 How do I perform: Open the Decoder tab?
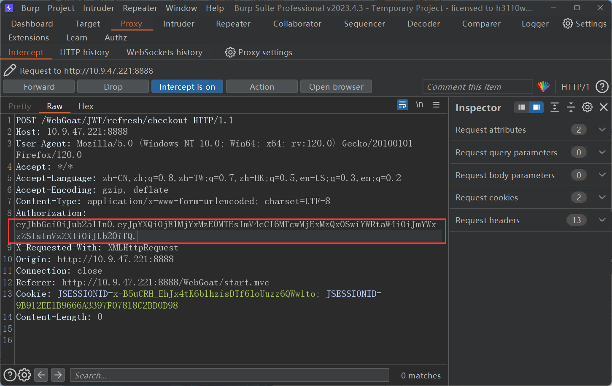coord(423,24)
